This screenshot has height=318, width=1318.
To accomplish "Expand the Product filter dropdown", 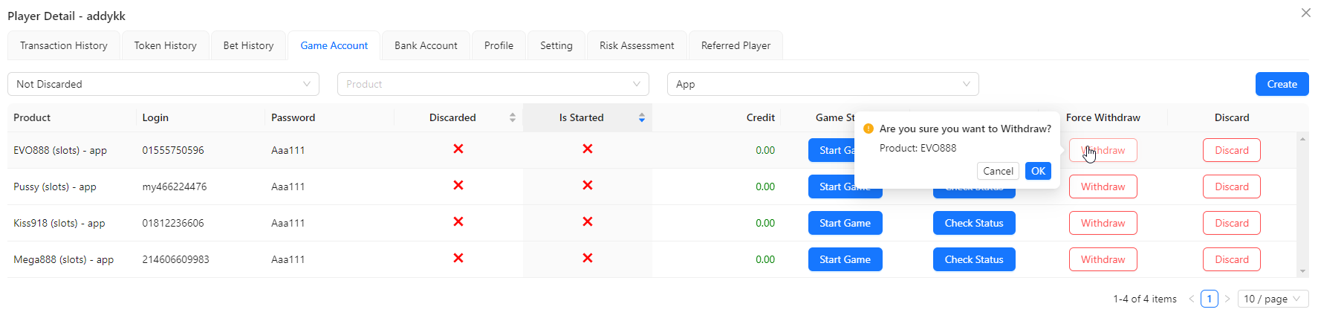I will click(x=493, y=84).
